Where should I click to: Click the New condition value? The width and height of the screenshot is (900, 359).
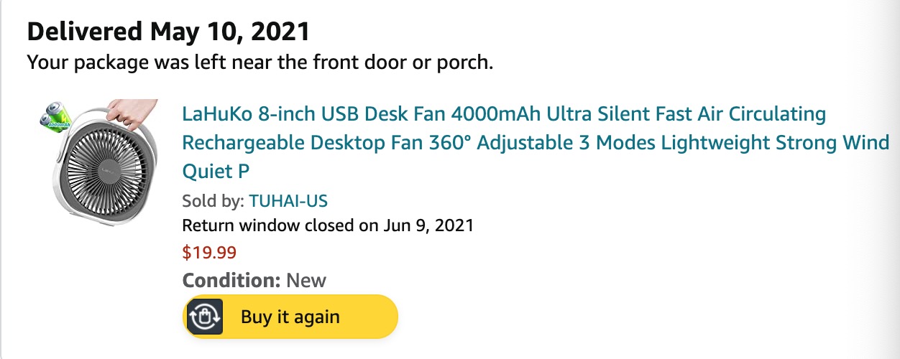[x=306, y=279]
